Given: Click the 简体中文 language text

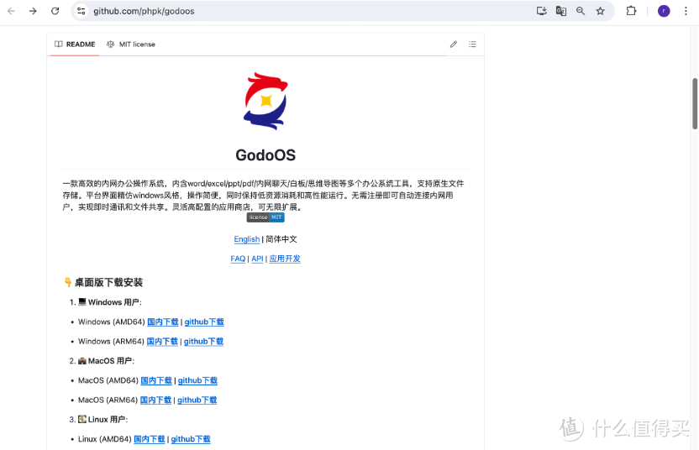Looking at the screenshot, I should (x=281, y=239).
